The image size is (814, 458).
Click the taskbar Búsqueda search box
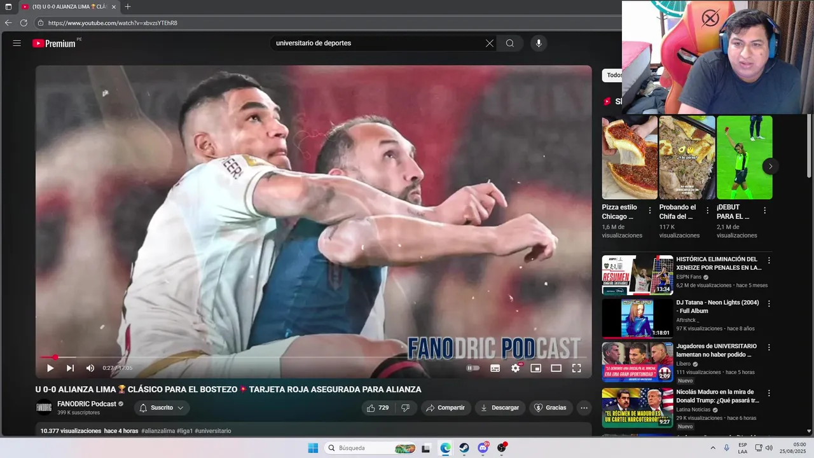coord(370,448)
